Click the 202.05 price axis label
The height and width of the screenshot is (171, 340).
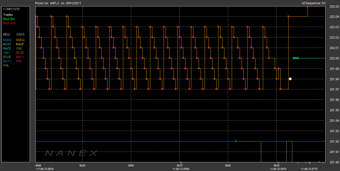pyautogui.click(x=334, y=6)
